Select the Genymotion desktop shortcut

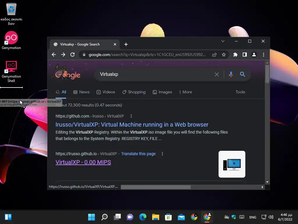(x=11, y=40)
